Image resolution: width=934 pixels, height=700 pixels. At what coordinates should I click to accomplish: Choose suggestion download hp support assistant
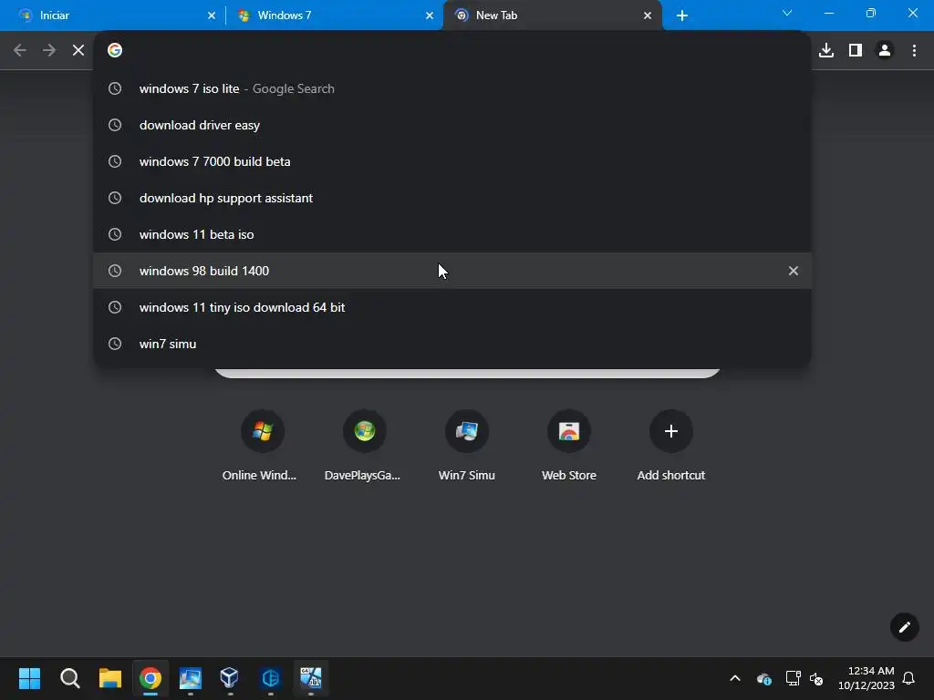(452, 198)
